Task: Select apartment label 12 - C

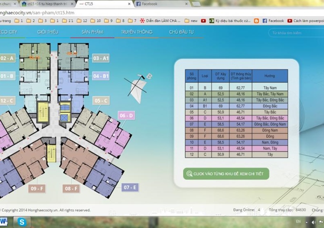Action: [x=8, y=101]
